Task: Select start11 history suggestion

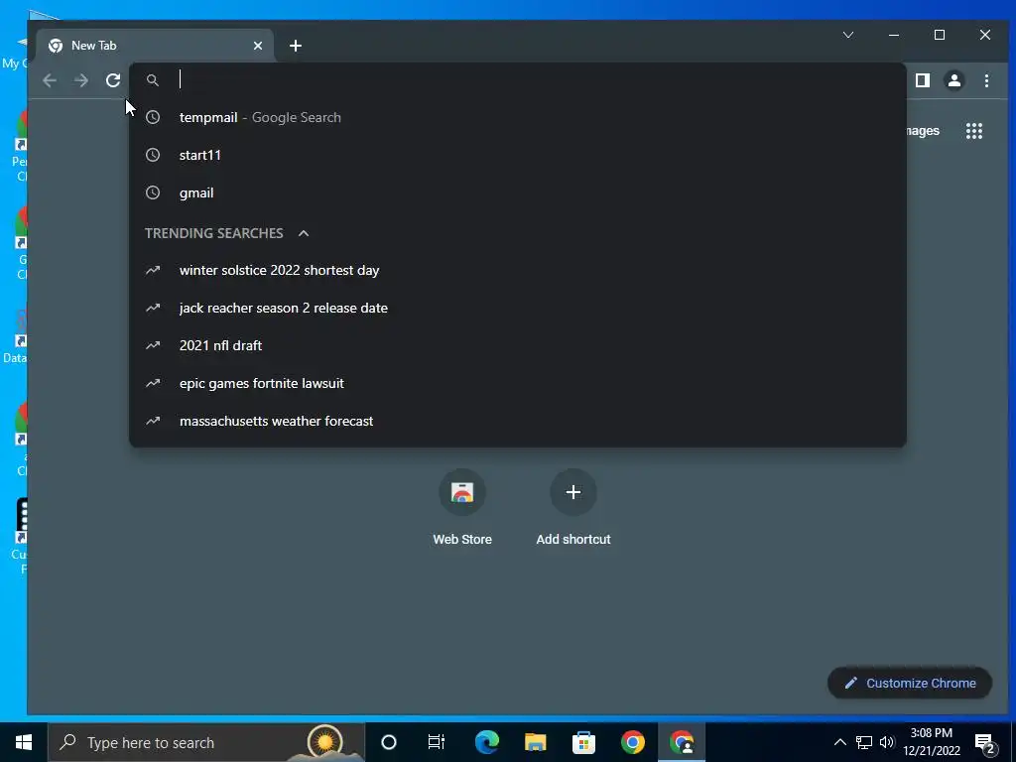Action: [518, 155]
